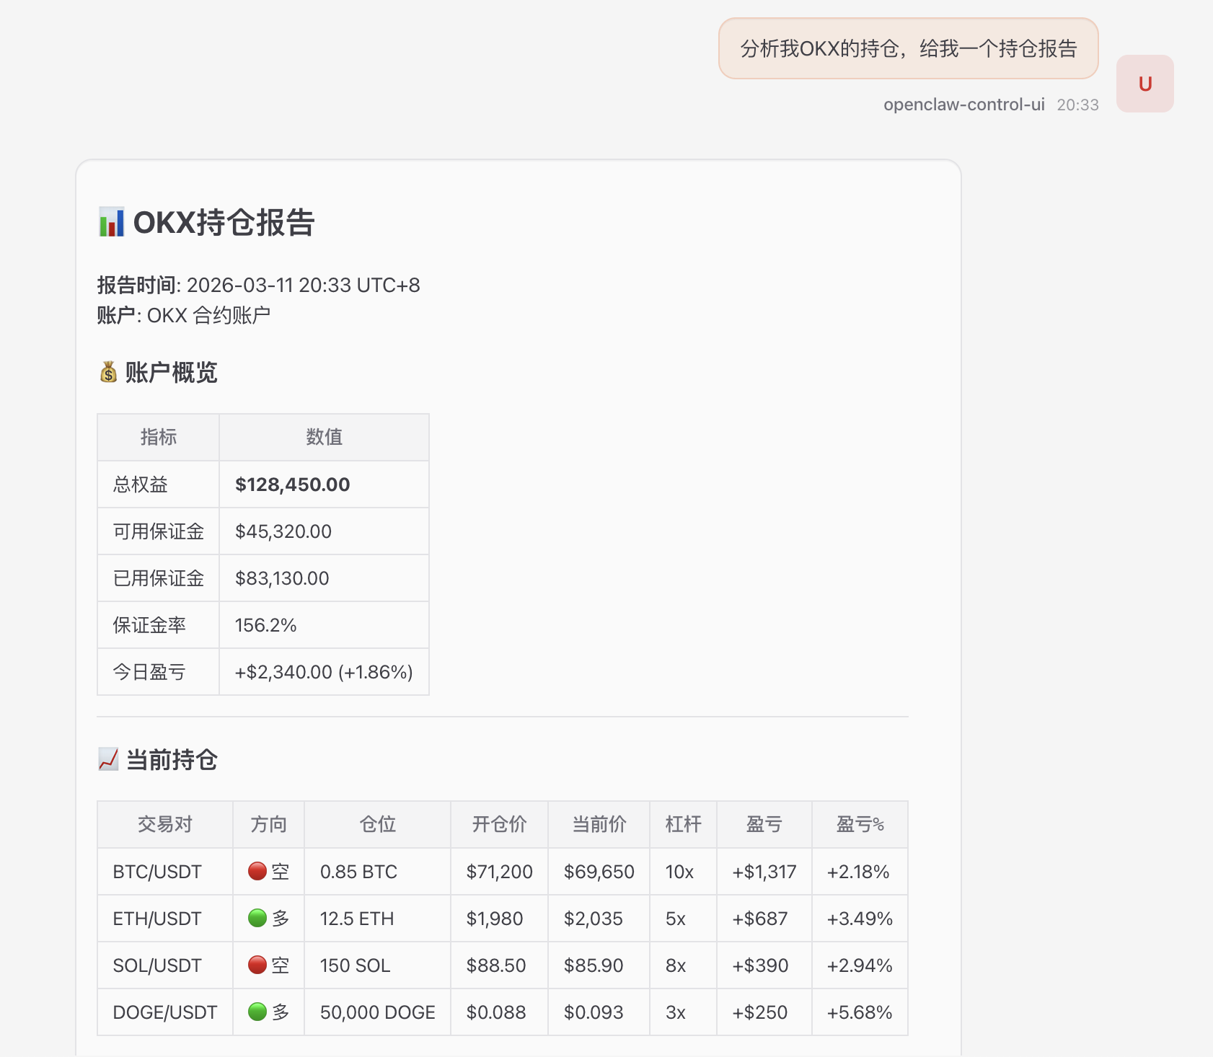Select the user message bubble about OKX positions

coord(907,49)
